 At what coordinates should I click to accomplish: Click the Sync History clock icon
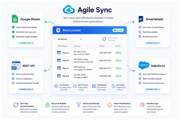click(x=113, y=86)
